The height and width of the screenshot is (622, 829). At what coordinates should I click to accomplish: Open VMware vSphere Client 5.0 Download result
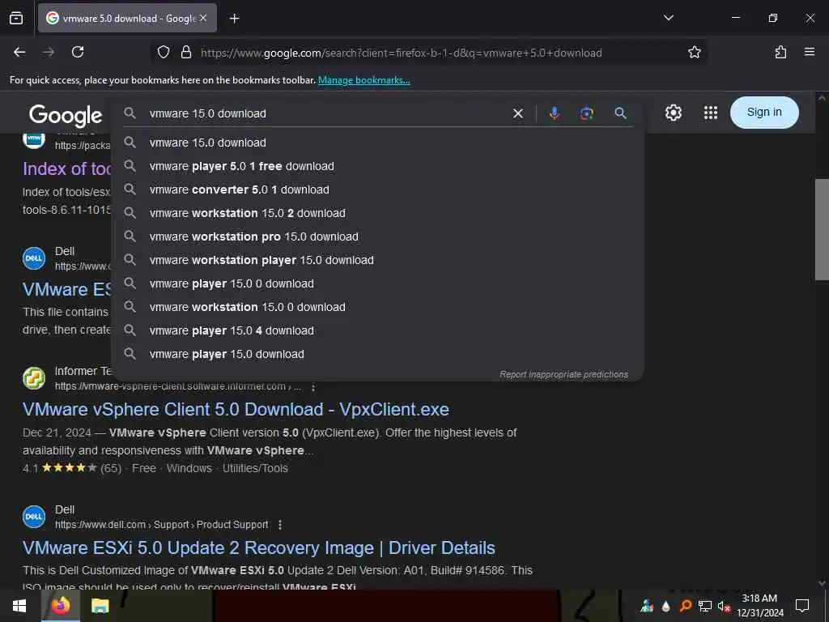pyautogui.click(x=236, y=409)
